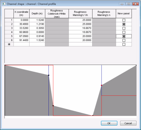Screen dimensions: 141x130
Task: Select row header number 4
Action: pos(9,32)
